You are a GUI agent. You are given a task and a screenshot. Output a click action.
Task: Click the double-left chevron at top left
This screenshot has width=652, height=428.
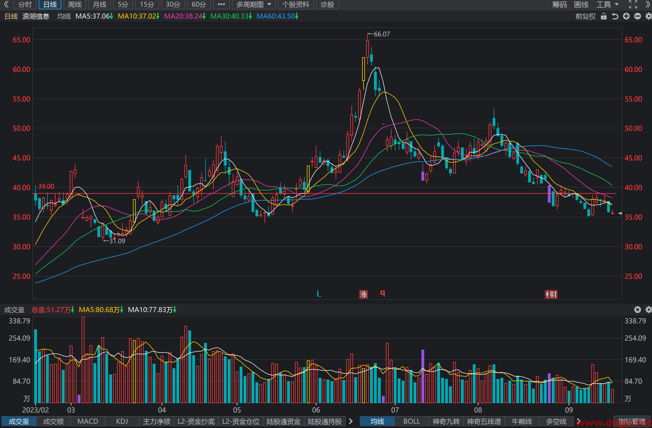6,4
